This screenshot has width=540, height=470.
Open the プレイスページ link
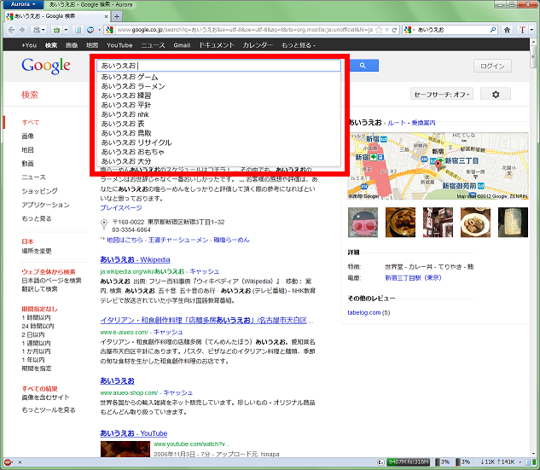coord(121,208)
